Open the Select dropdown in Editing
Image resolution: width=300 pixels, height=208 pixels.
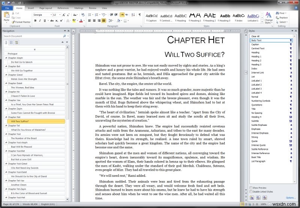[x=282, y=22]
